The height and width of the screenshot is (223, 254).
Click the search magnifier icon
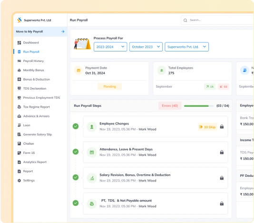186,20
